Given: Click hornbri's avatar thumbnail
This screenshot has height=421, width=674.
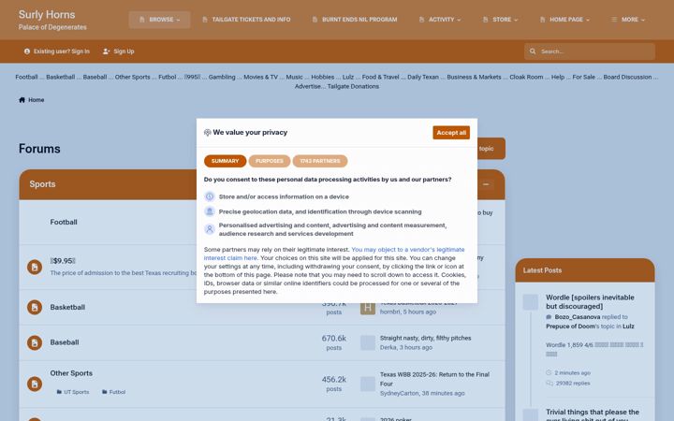Looking at the screenshot, I should (x=368, y=308).
